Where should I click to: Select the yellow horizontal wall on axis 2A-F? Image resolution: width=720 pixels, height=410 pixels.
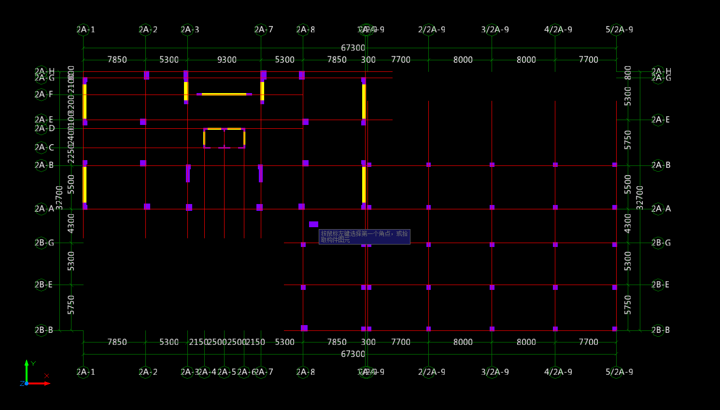tap(224, 94)
